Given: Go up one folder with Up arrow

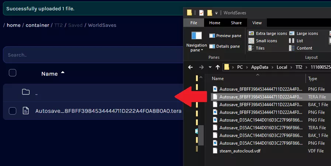Looking at the screenshot, I should point(218,67).
